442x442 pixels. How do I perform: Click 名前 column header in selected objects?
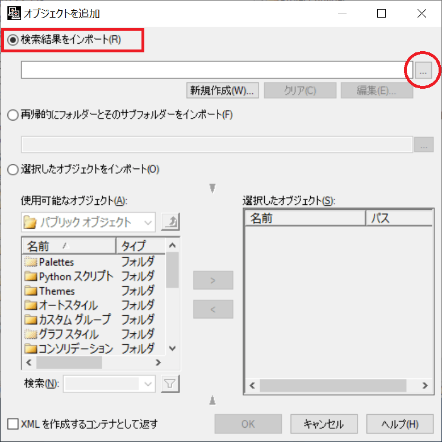tap(305, 218)
